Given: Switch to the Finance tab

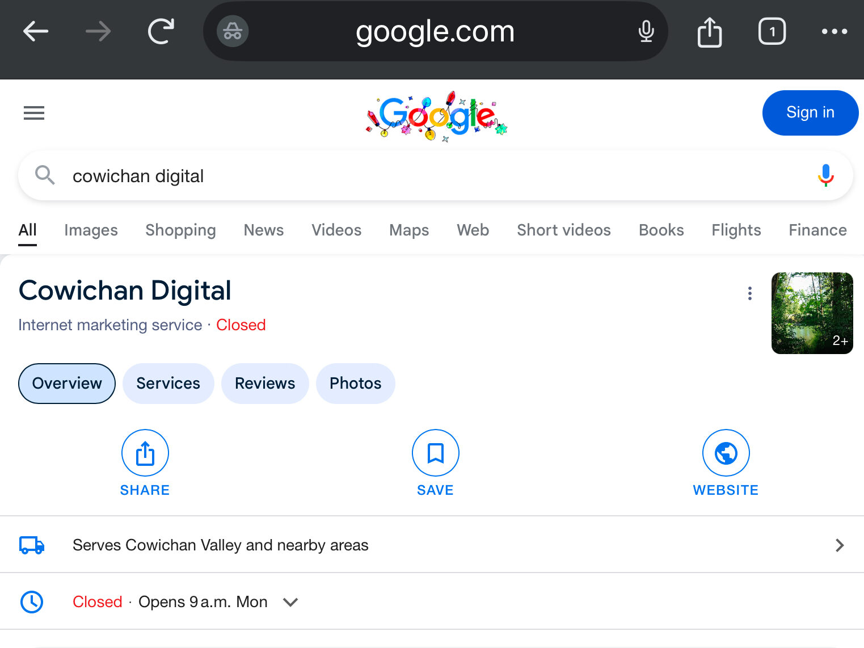Looking at the screenshot, I should click(x=817, y=230).
